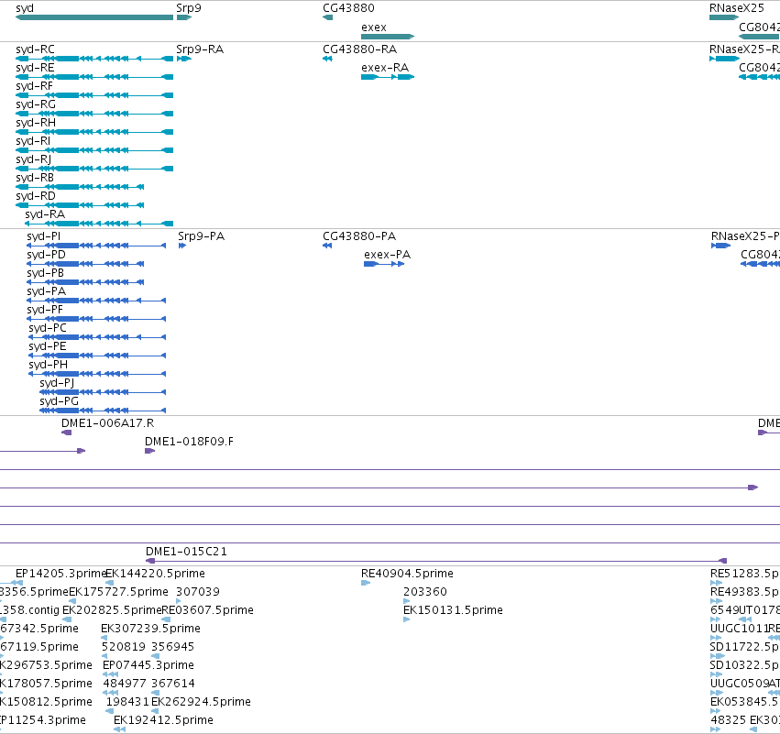780x734 pixels.
Task: Open the 48325 EST label
Action: [x=729, y=720]
